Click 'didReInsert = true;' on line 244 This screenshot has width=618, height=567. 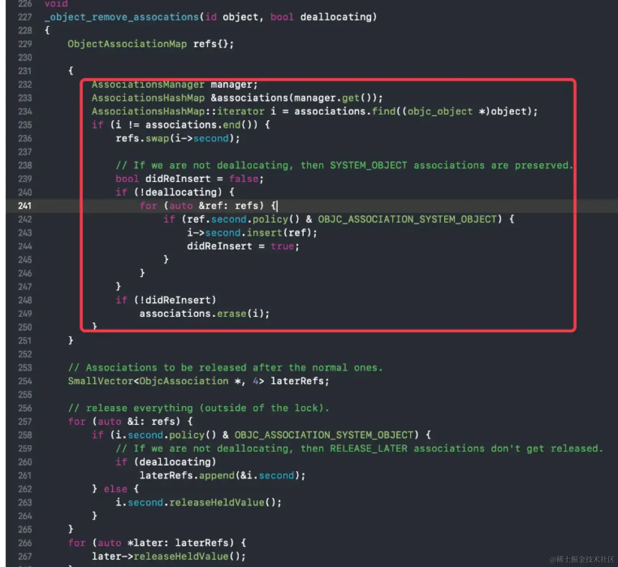click(x=243, y=246)
